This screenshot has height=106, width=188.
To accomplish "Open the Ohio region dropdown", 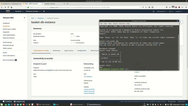I will pos(171,11).
